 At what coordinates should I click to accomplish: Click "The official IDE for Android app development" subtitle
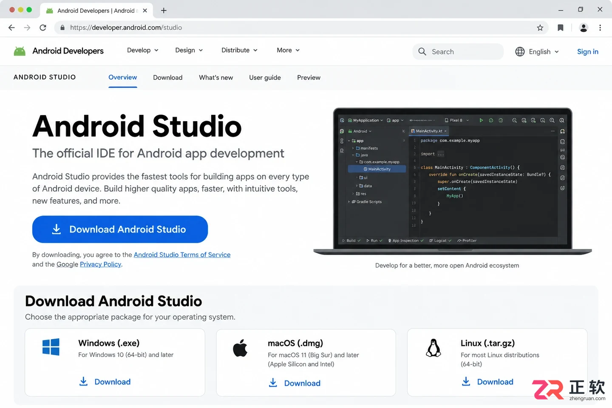click(x=158, y=153)
